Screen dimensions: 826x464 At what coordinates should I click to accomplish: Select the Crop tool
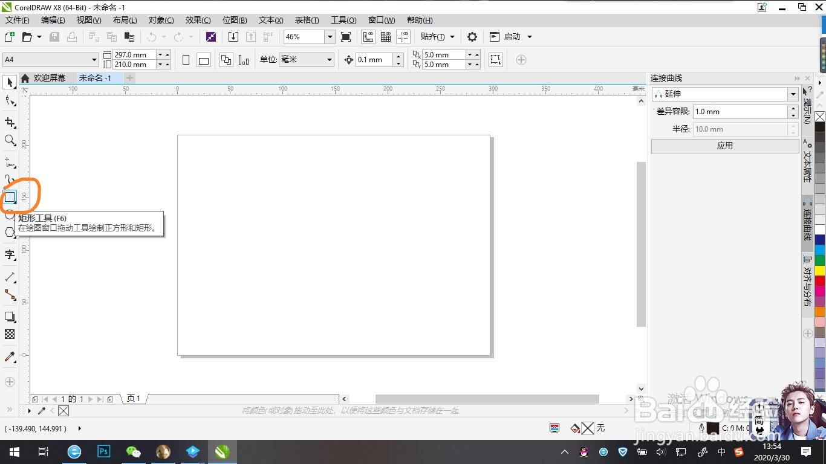click(10, 123)
